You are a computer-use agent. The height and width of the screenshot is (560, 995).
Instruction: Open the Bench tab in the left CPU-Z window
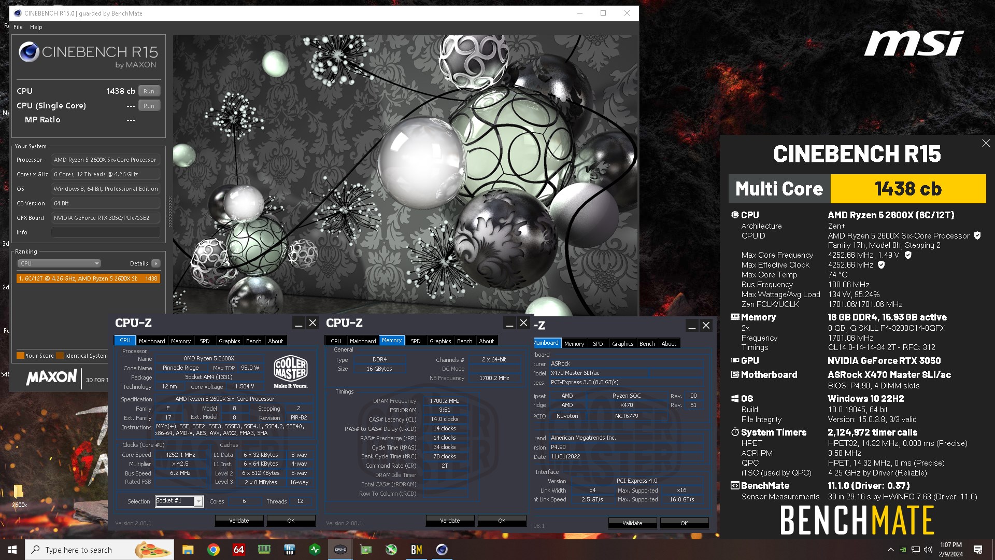click(x=253, y=341)
